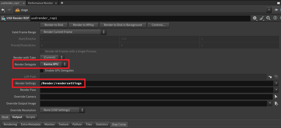Open the Override Resolution dropdown

pyautogui.click(x=63, y=110)
